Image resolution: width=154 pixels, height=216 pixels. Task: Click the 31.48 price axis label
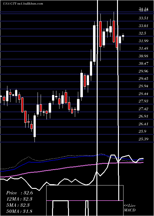click(x=143, y=48)
